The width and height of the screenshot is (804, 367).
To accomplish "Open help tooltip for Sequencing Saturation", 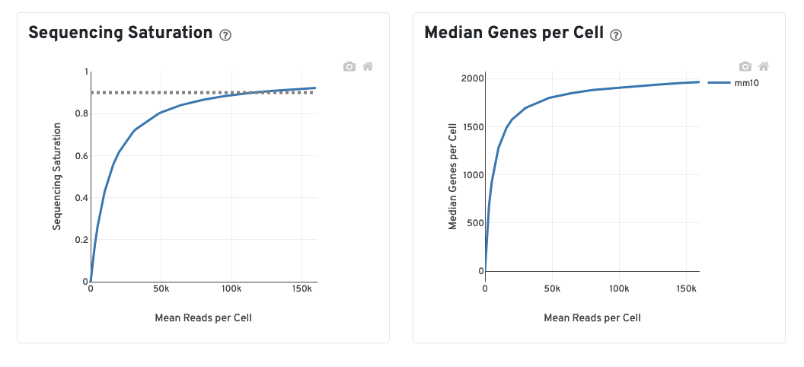I will pyautogui.click(x=225, y=35).
